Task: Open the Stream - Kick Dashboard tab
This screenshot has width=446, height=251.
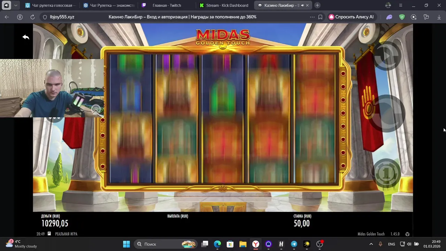Action: click(225, 5)
